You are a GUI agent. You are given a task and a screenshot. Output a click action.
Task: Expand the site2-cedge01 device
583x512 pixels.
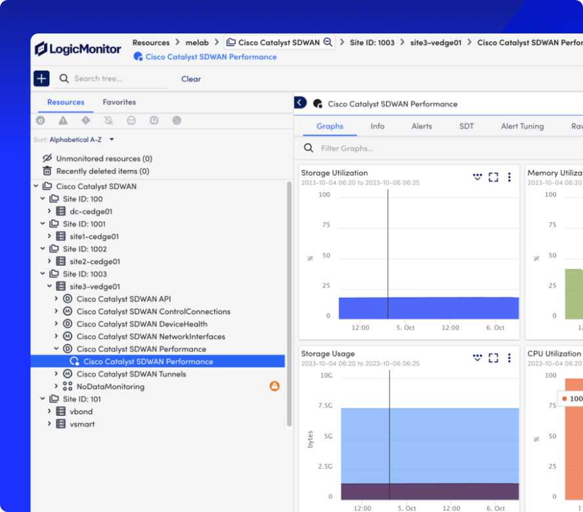[x=49, y=261]
